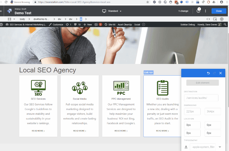The image size is (229, 151).
Task: Click the 'SEO Services' card title
Action: click(38, 99)
